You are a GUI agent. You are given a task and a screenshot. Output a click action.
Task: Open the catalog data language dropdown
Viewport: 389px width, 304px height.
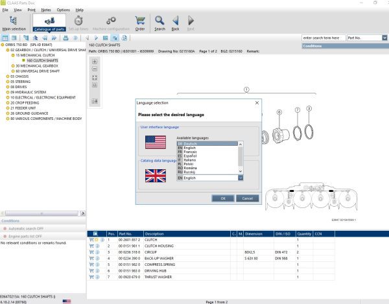click(x=241, y=177)
